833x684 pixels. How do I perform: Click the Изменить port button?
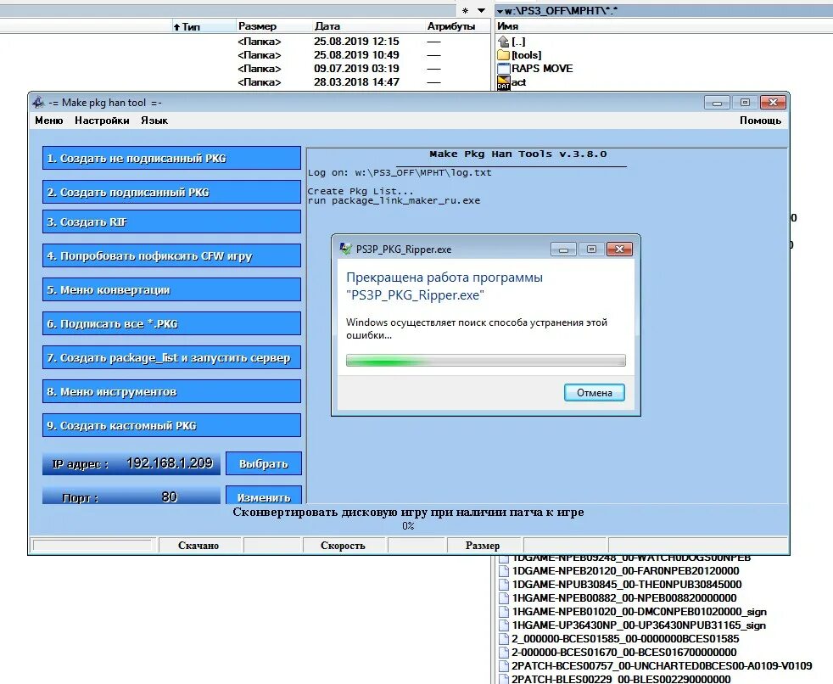264,496
